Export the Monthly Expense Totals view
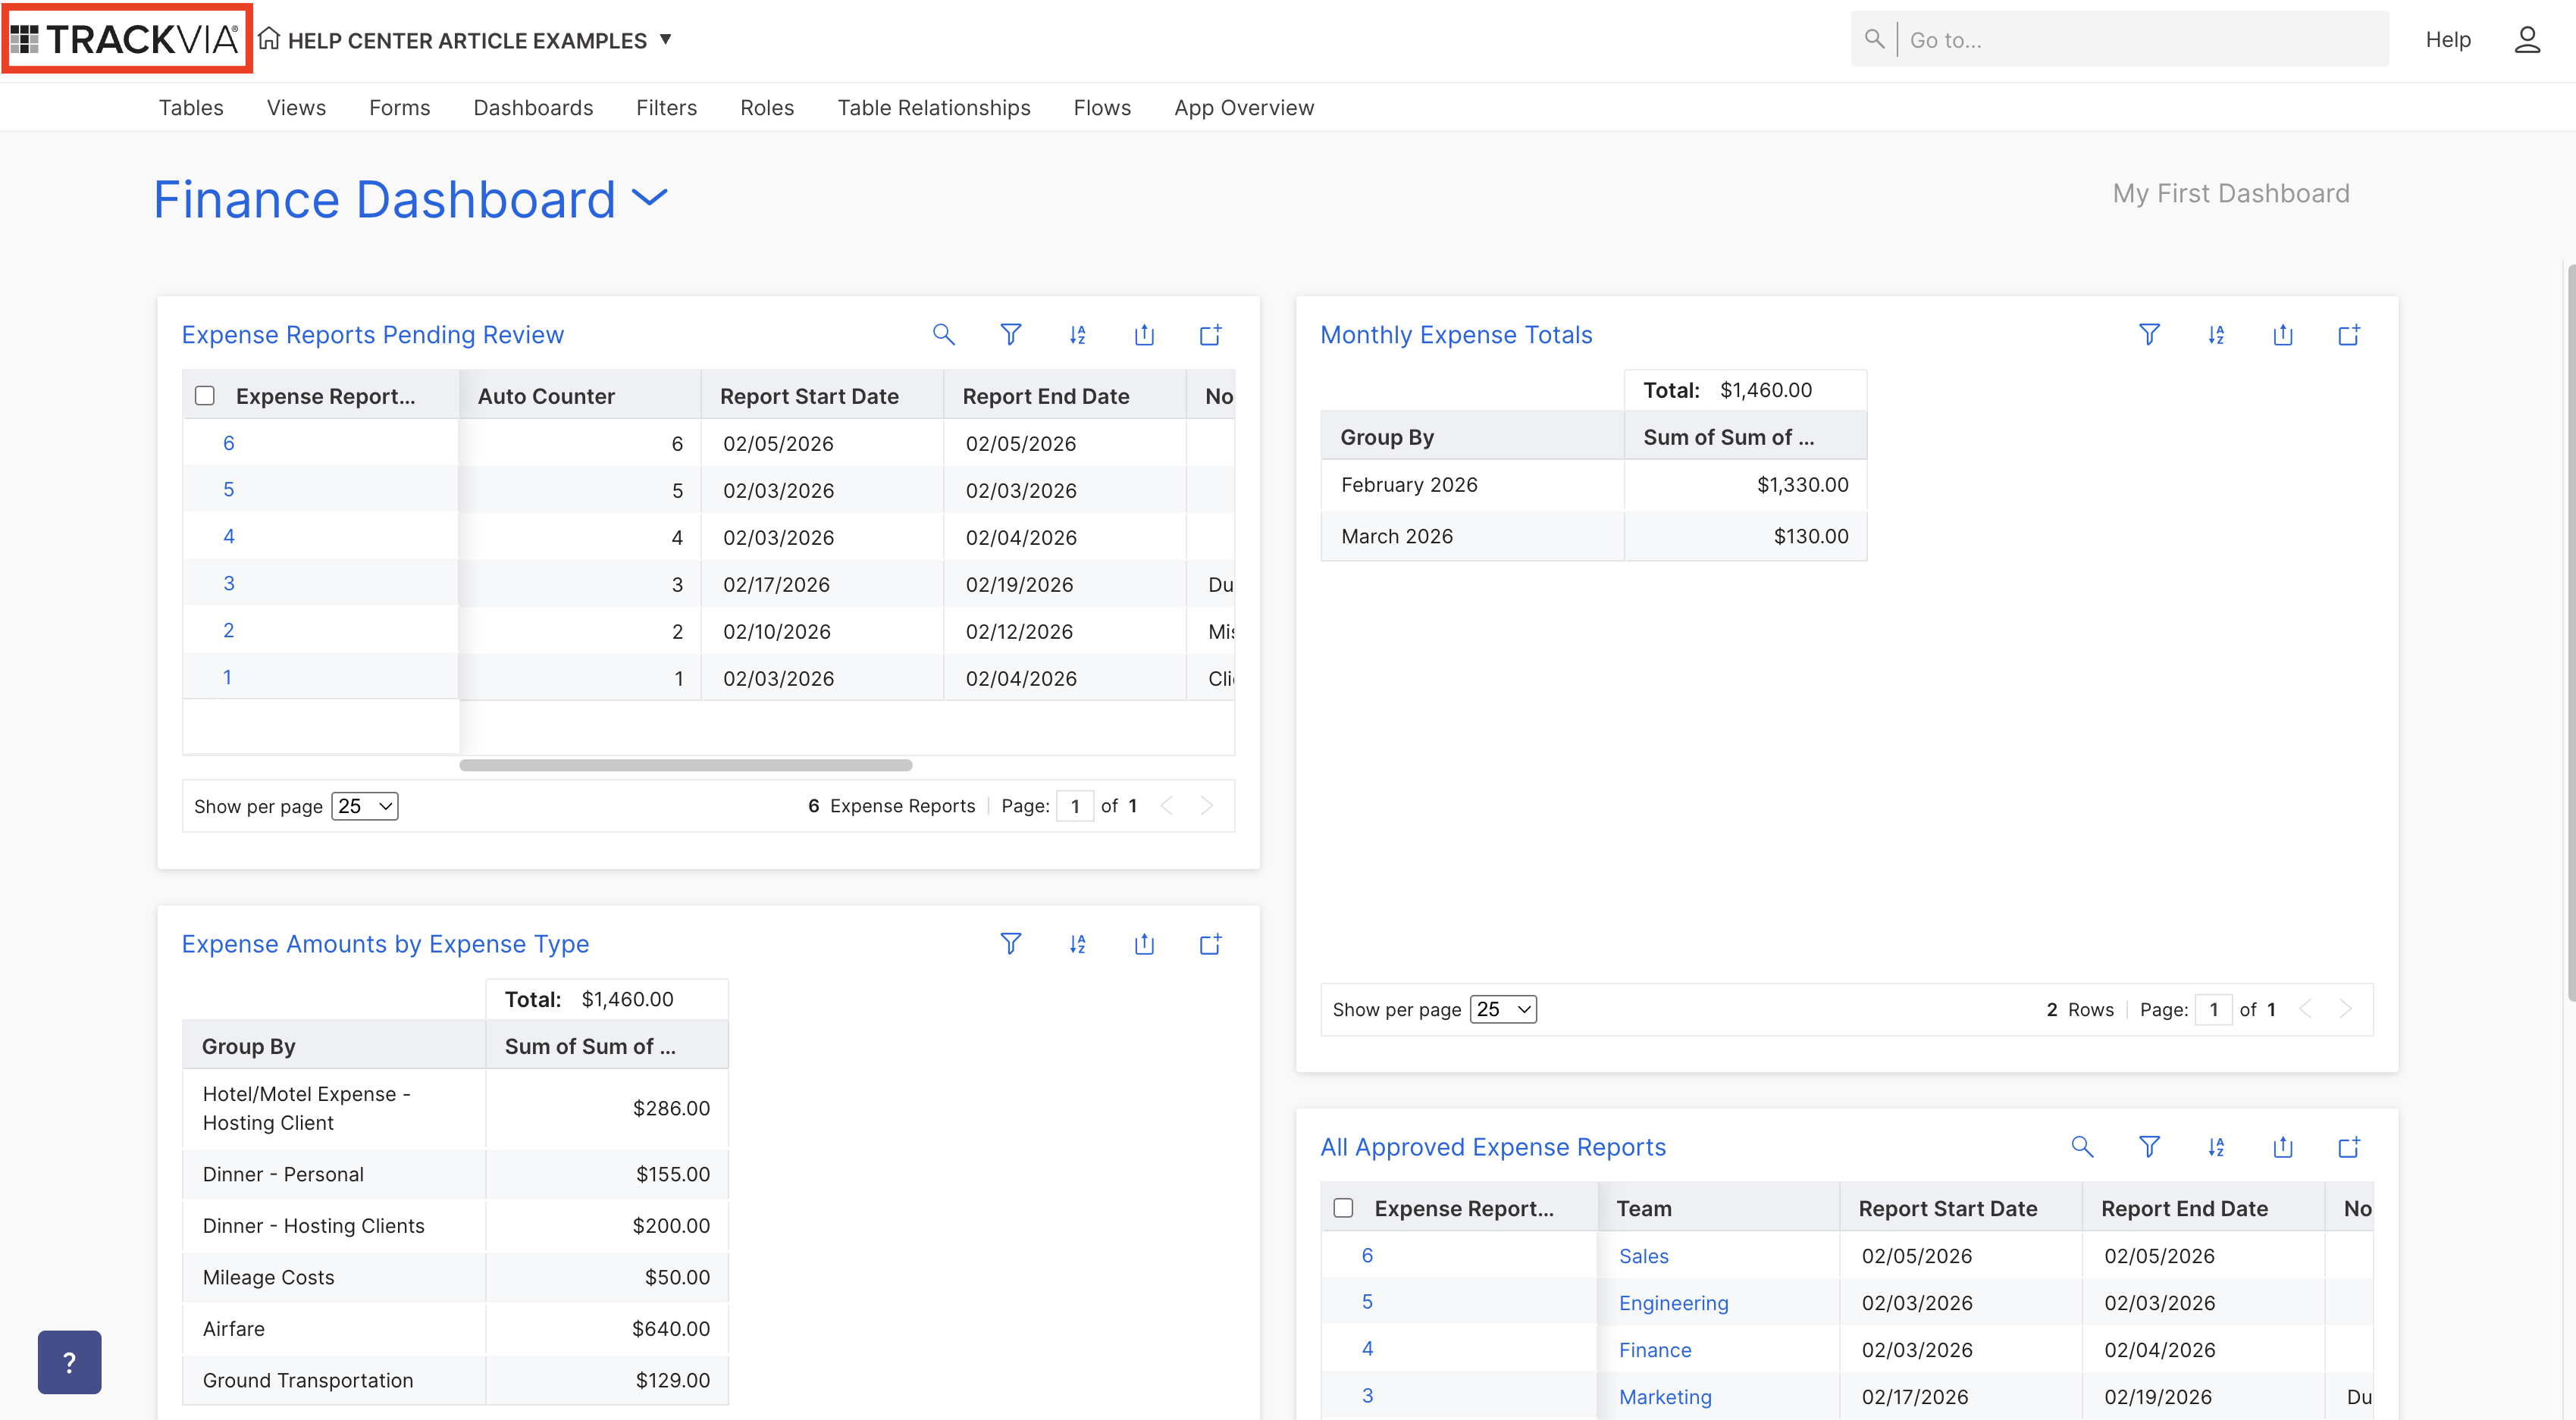This screenshot has width=2576, height=1420. pyautogui.click(x=2283, y=335)
